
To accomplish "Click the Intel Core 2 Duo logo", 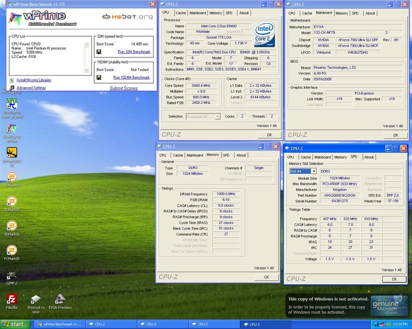I will [x=264, y=35].
